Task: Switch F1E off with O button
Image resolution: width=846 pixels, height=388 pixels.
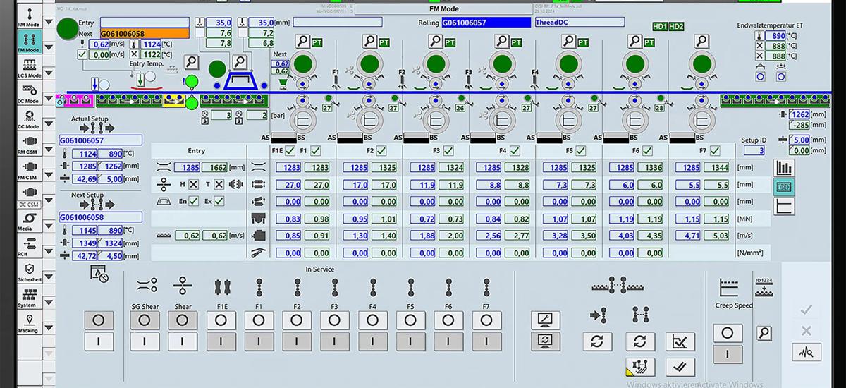Action: tap(221, 320)
